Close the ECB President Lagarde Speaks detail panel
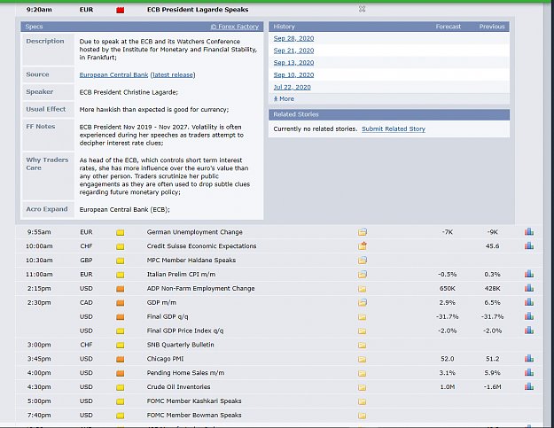Image resolution: width=554 pixels, height=428 pixels. click(362, 9)
